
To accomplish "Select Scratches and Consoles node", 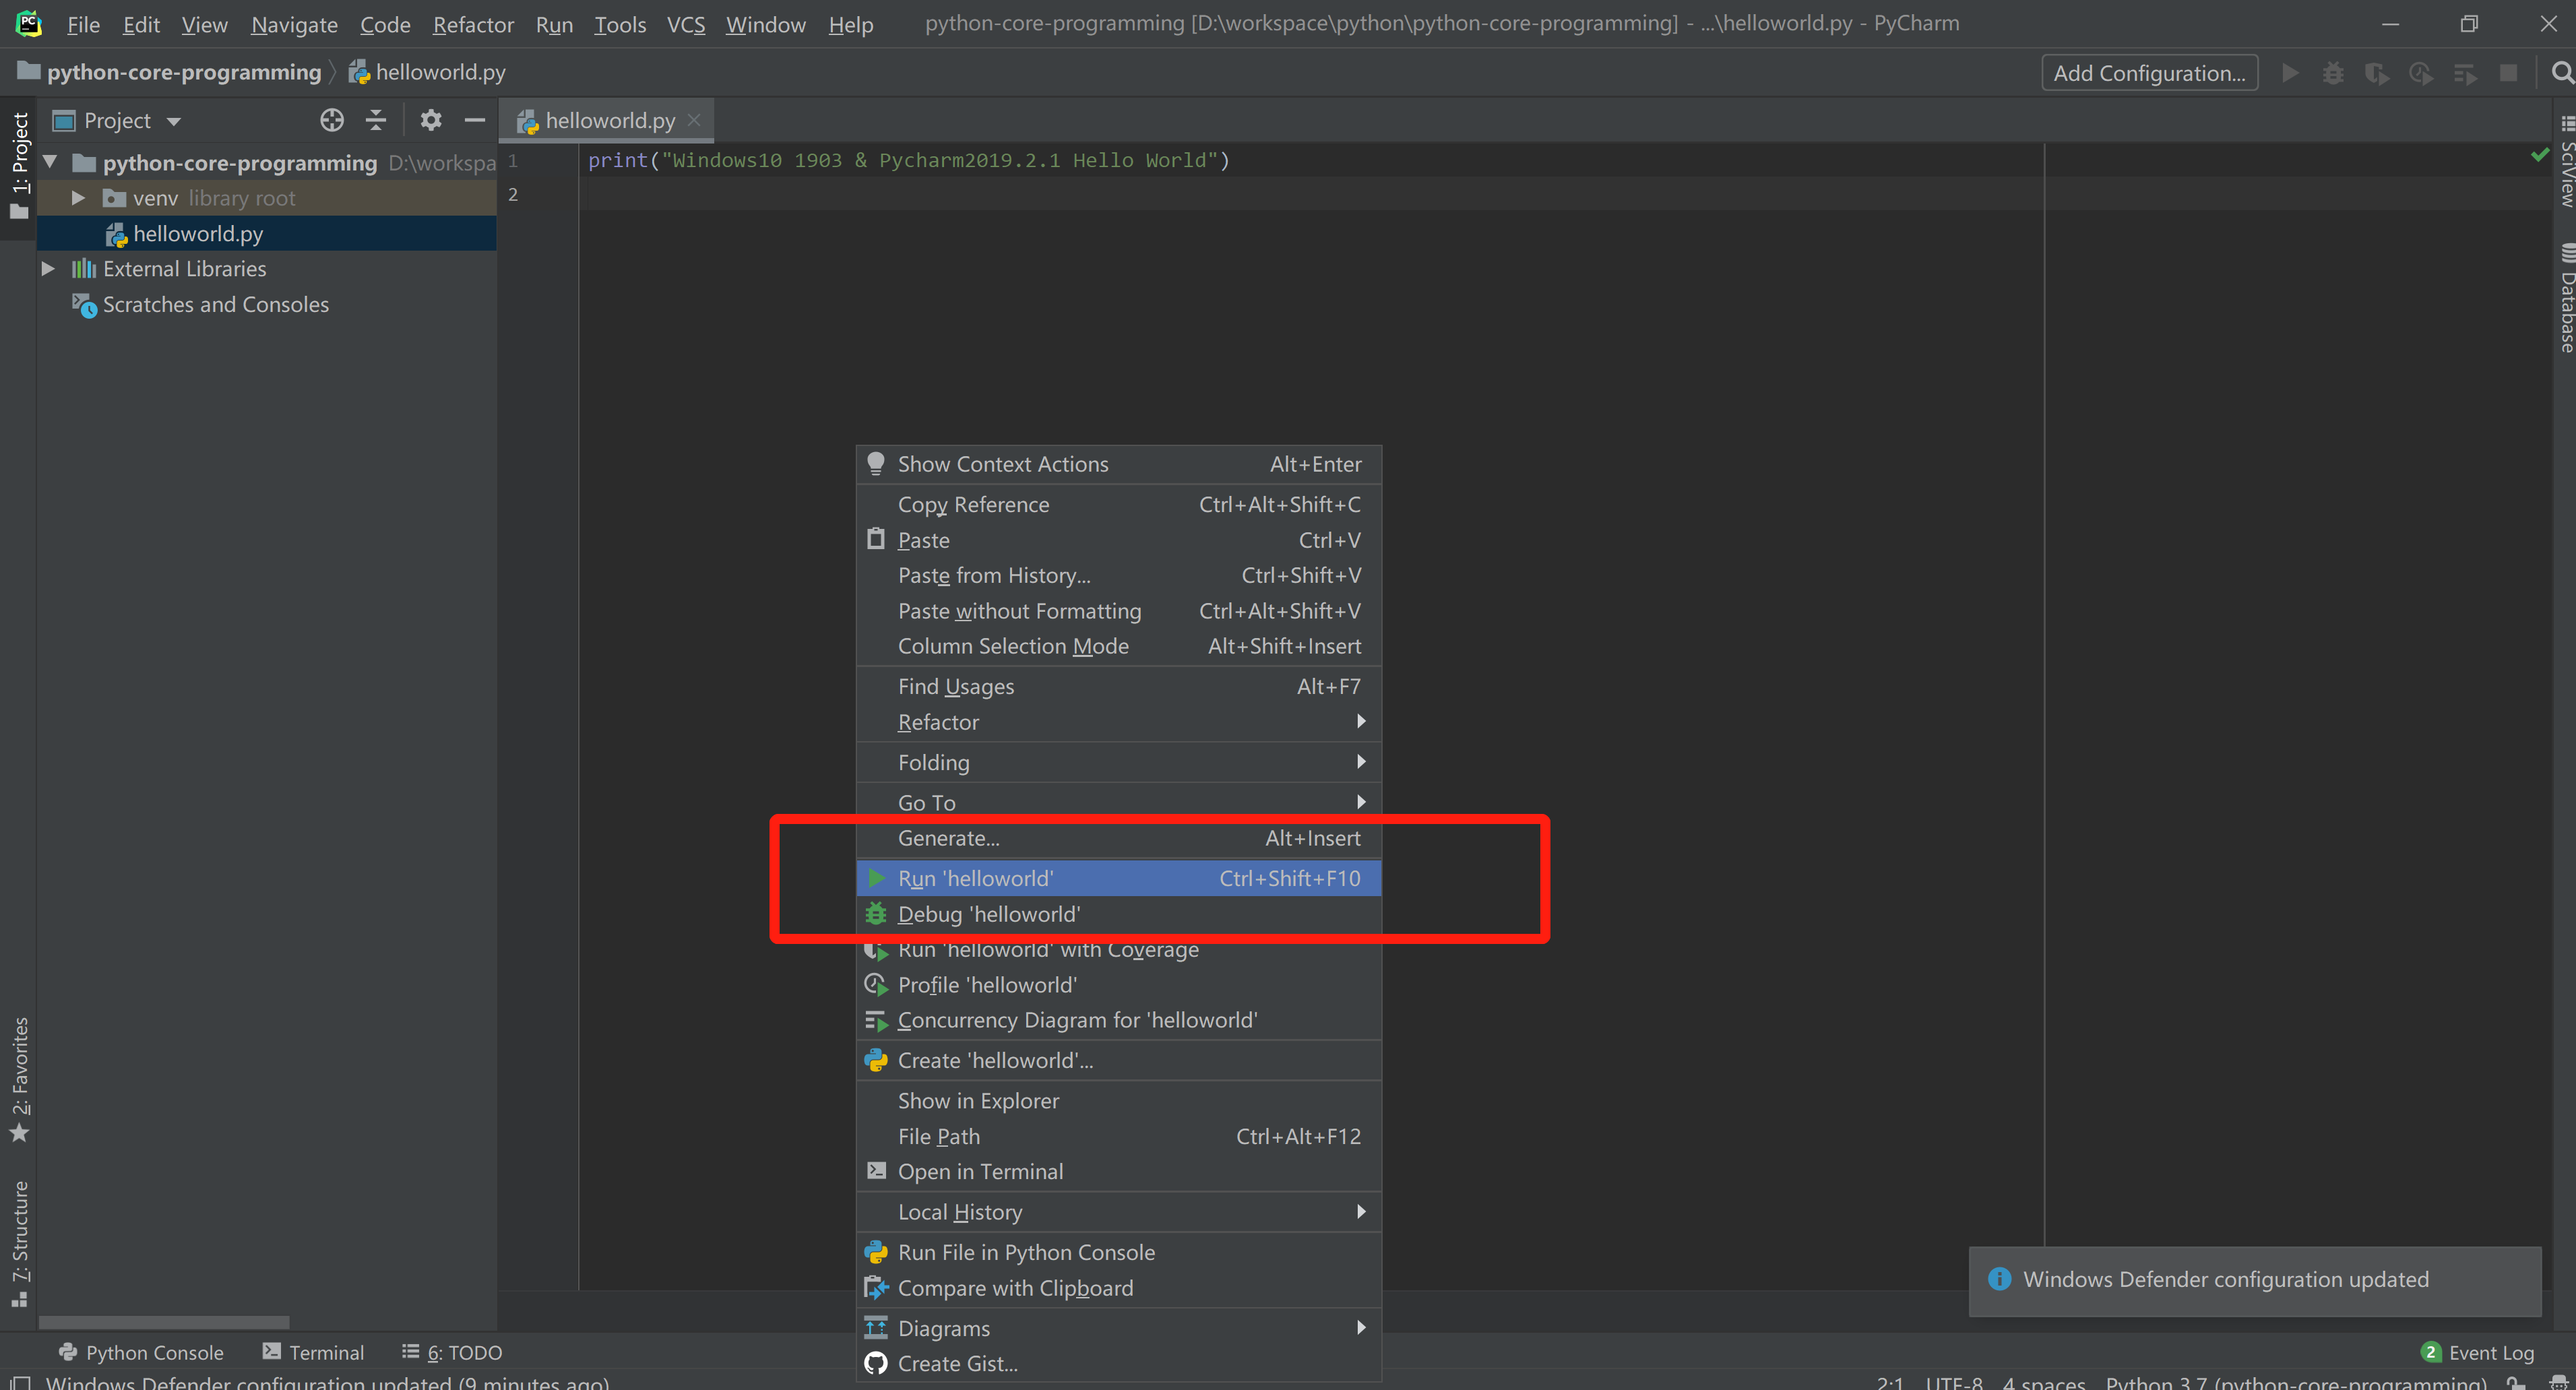I will [200, 304].
